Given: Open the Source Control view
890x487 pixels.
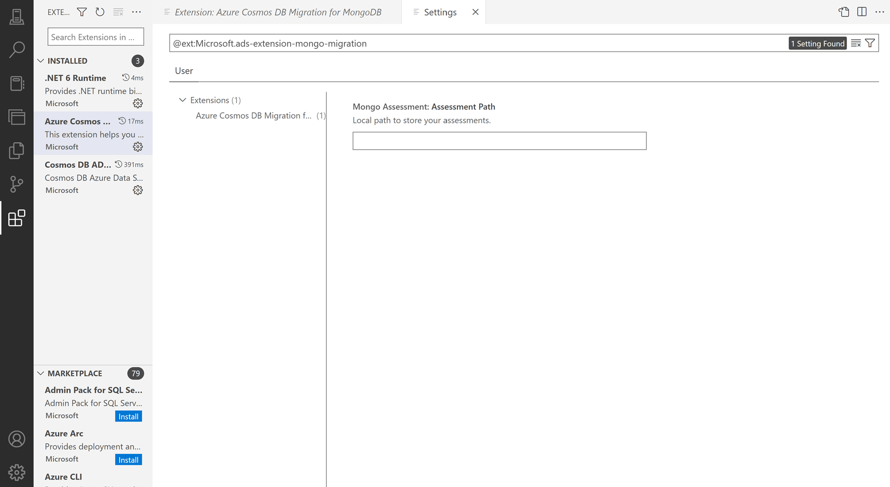Looking at the screenshot, I should coord(17,184).
